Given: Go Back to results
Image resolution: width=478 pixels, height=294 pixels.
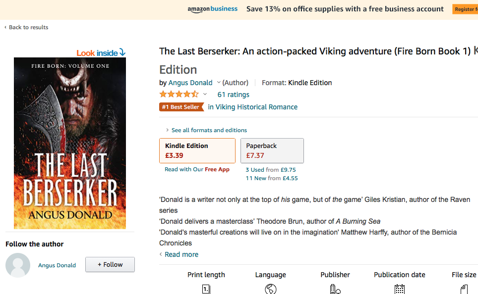Looking at the screenshot, I should 28,27.
